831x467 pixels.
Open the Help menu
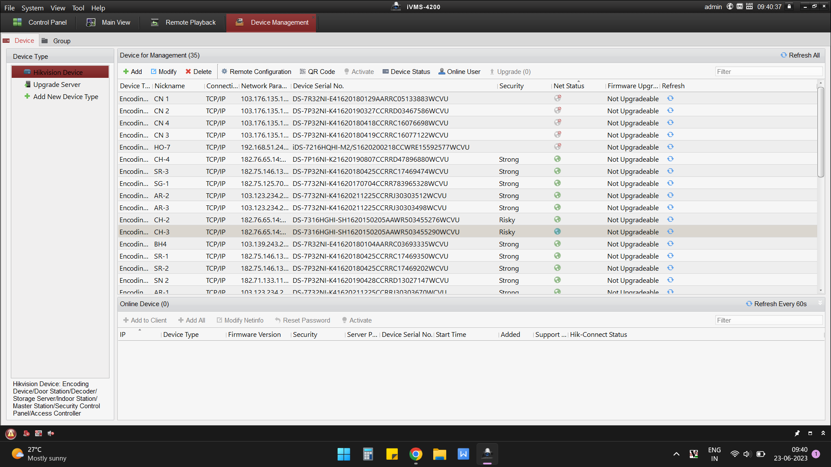point(98,8)
